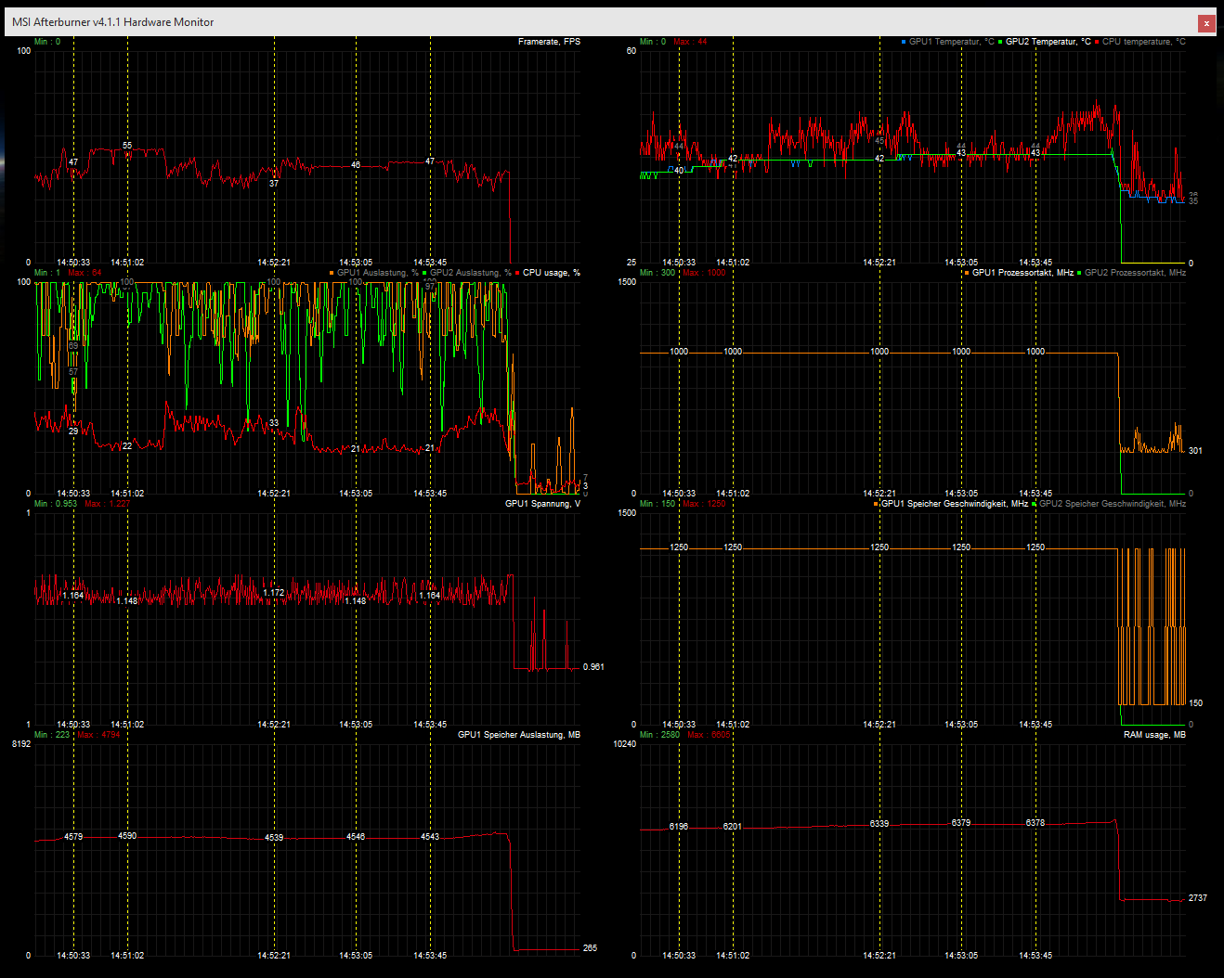Click the GPU1 Auslastung legend label
The height and width of the screenshot is (978, 1224).
click(x=377, y=273)
